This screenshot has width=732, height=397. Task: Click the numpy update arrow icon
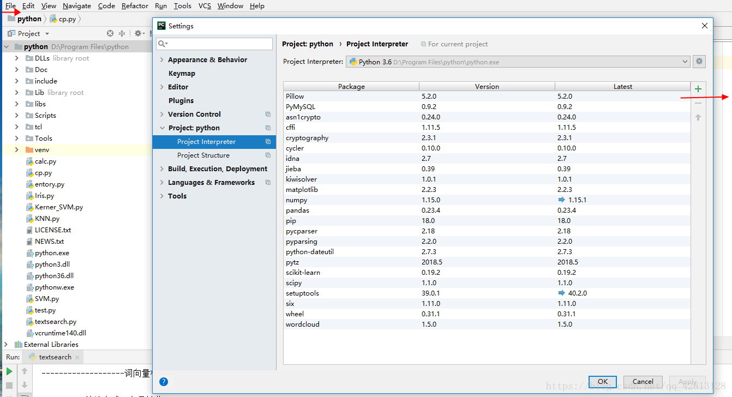pyautogui.click(x=561, y=200)
